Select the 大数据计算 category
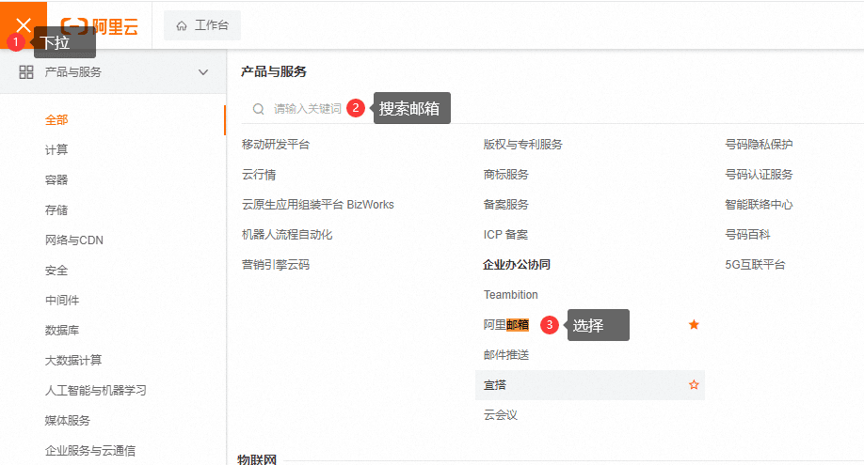The image size is (864, 465). (73, 361)
